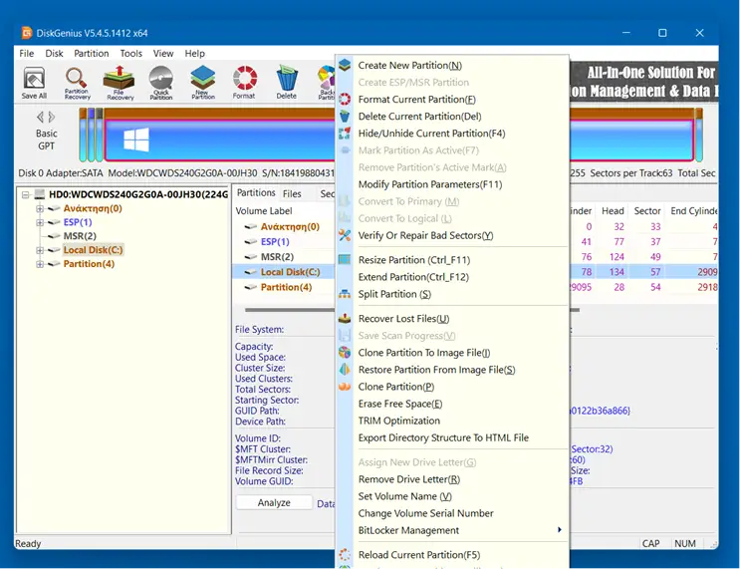741x569 pixels.
Task: Choose Recover Lost Files(U)
Action: click(403, 319)
